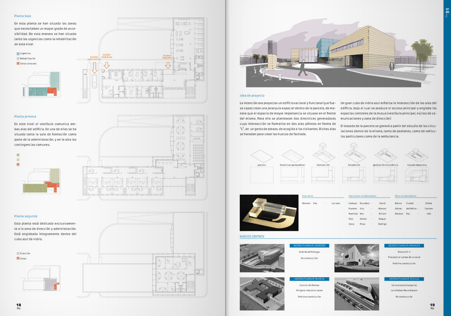
Task: Click the Idea de proyecto heading
Action: coord(252,96)
